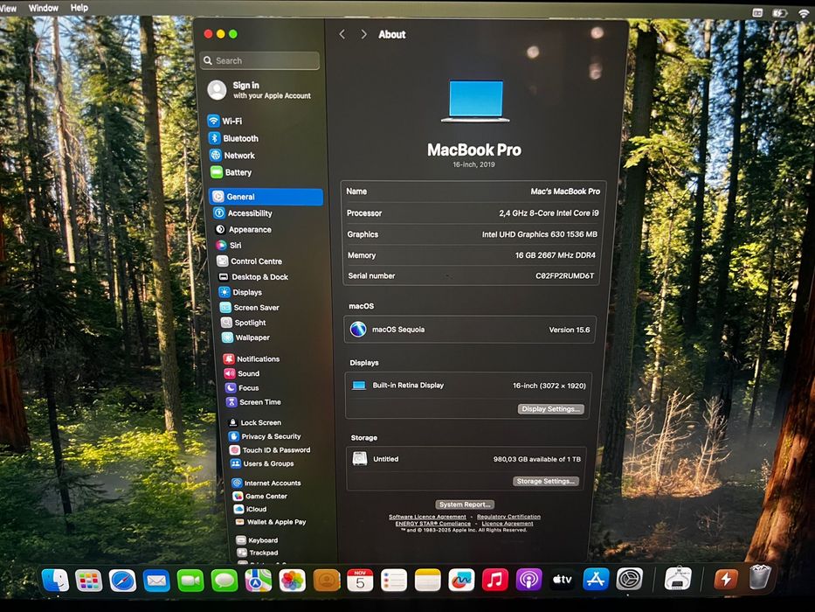Open Calendar from the Dock
815x612 pixels.
[360, 581]
